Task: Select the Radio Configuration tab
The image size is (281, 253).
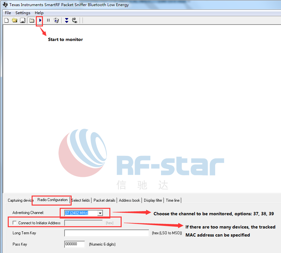Action: click(53, 200)
